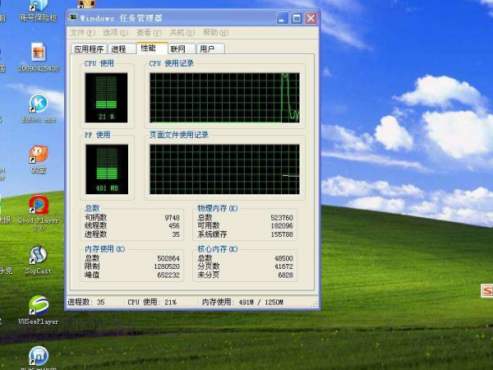Switch to the 应用程序 tab
This screenshot has height=370, width=493.
point(89,49)
